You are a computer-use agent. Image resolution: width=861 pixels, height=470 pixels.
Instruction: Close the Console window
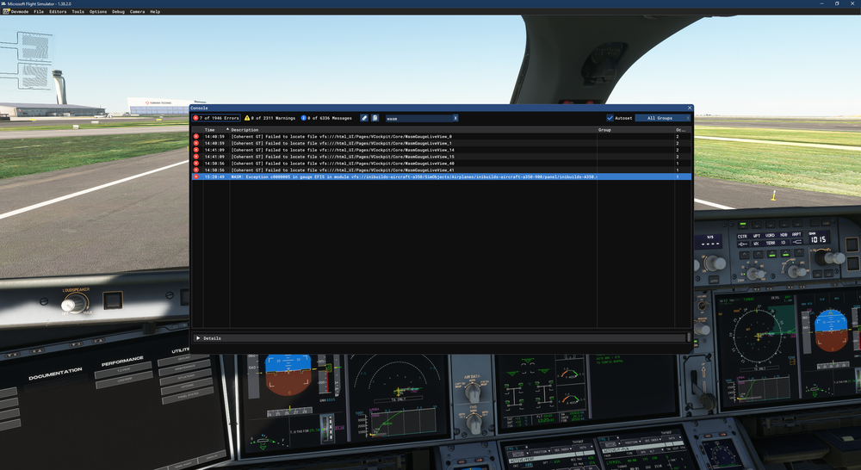pyautogui.click(x=689, y=108)
